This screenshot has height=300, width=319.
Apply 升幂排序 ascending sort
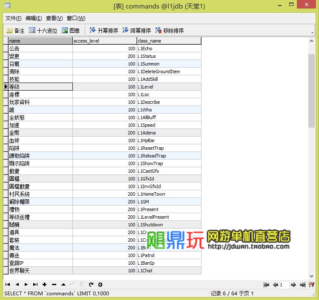pyautogui.click(x=104, y=31)
